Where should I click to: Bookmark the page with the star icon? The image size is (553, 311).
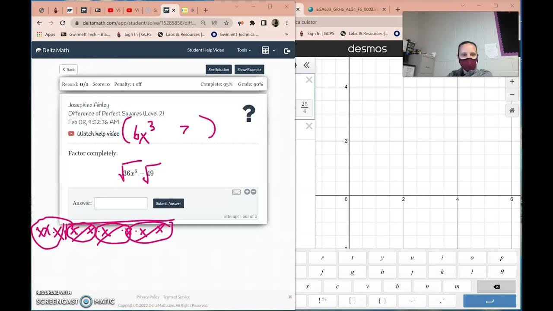[226, 23]
